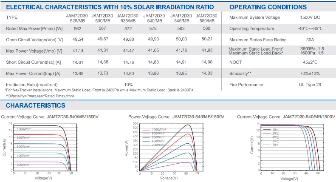Click the '200W/m²' label on the left chart
Image resolution: width=336 pixels, height=182 pixels.
click(x=23, y=165)
